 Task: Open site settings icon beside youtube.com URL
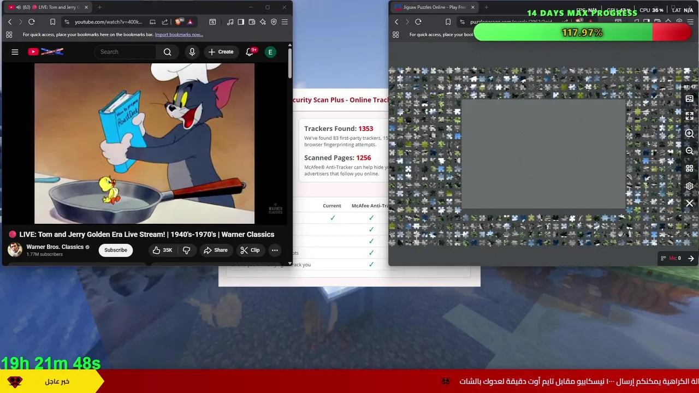(x=66, y=22)
